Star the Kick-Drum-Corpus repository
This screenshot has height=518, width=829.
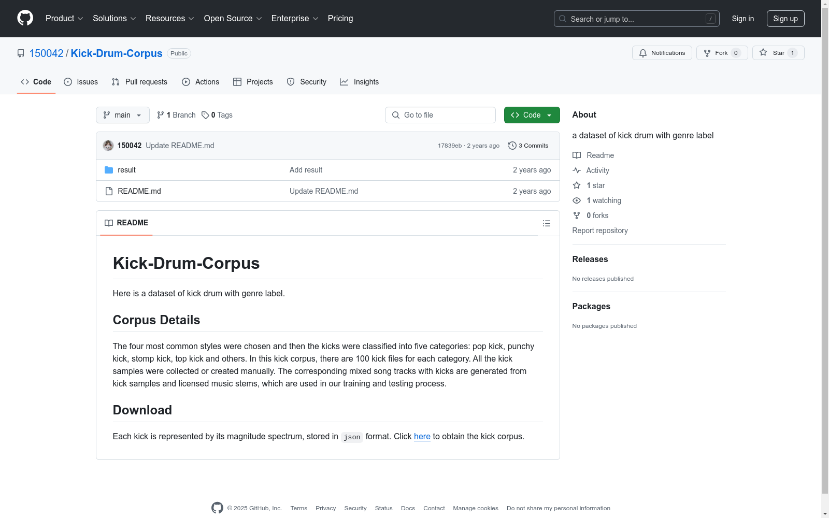click(x=778, y=53)
